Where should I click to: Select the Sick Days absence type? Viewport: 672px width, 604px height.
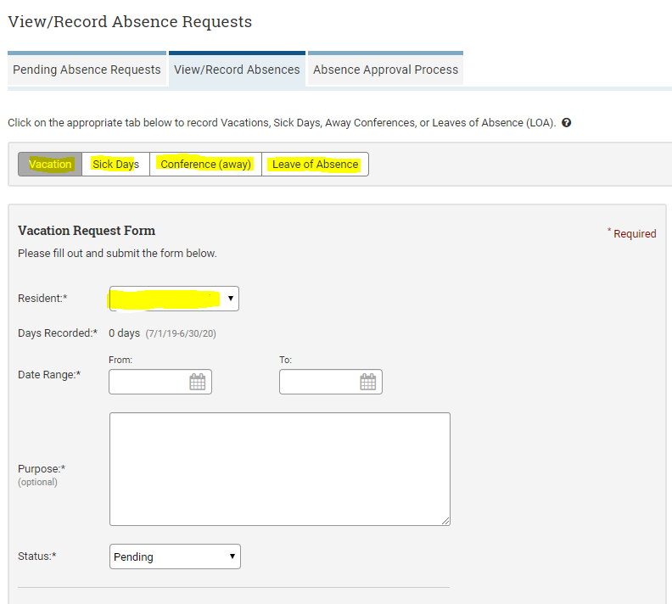[x=115, y=164]
